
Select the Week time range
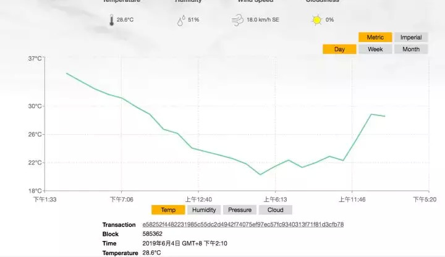click(375, 49)
